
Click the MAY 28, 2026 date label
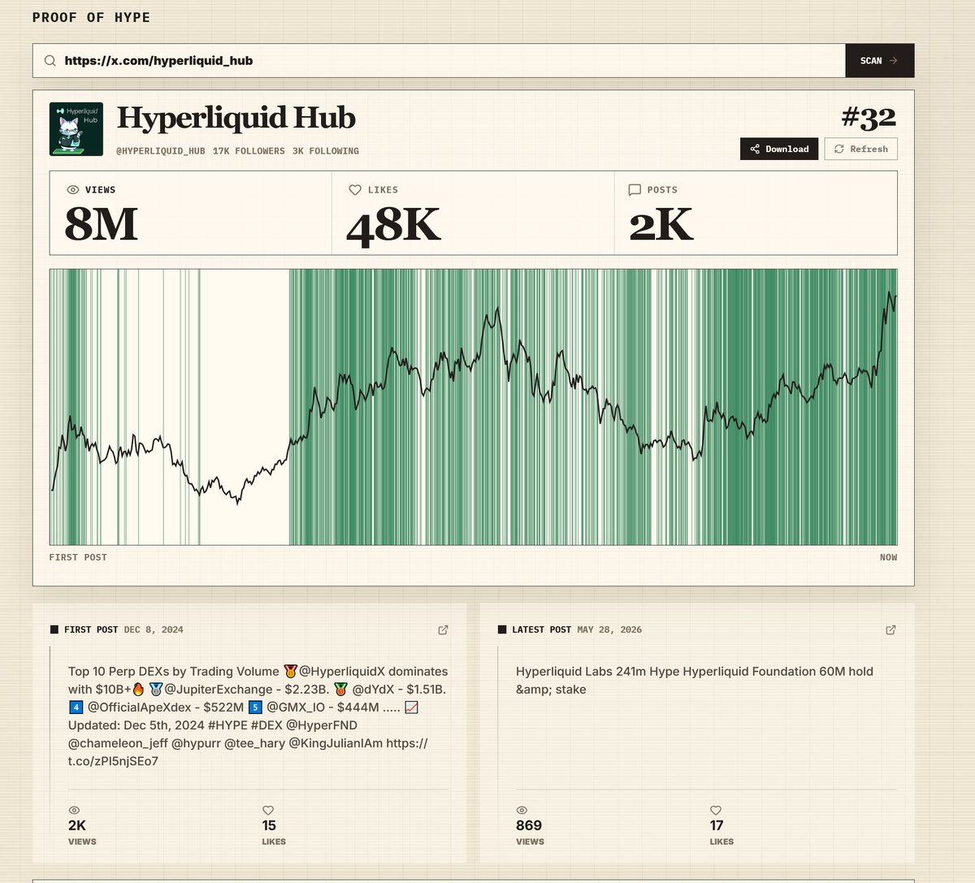[609, 630]
